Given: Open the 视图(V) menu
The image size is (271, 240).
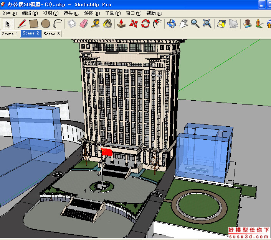Looking at the screenshot, I should click(51, 13).
